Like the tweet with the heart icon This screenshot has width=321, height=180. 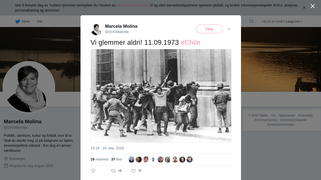click(133, 171)
